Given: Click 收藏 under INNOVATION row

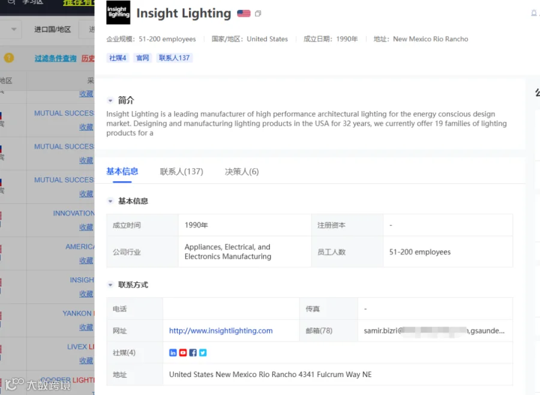Looking at the screenshot, I should tap(86, 227).
